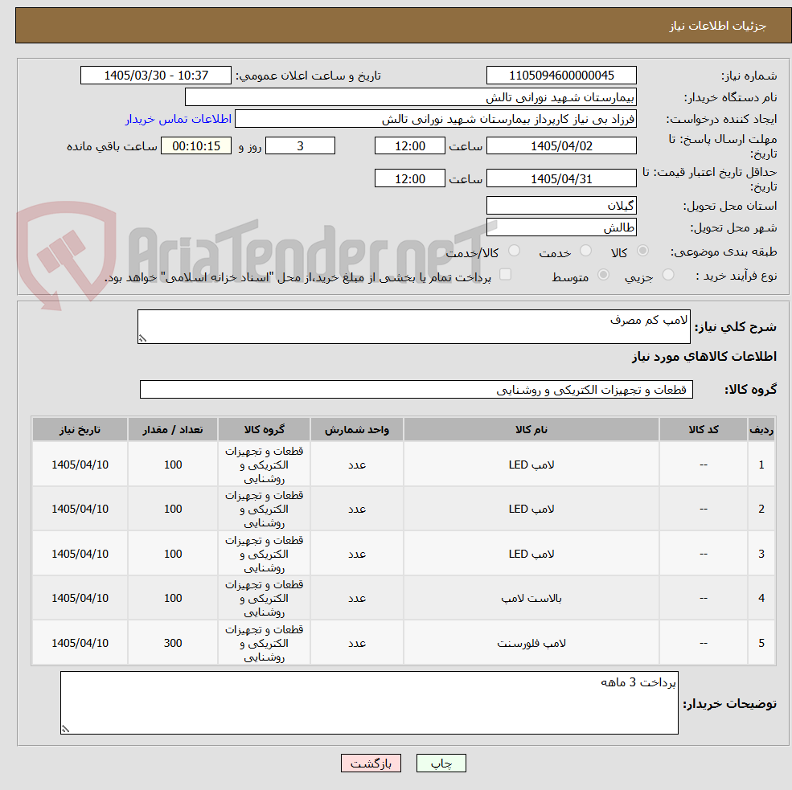The image size is (792, 790).
Task: Click لامپ LED in row 3
Action: pyautogui.click(x=531, y=555)
